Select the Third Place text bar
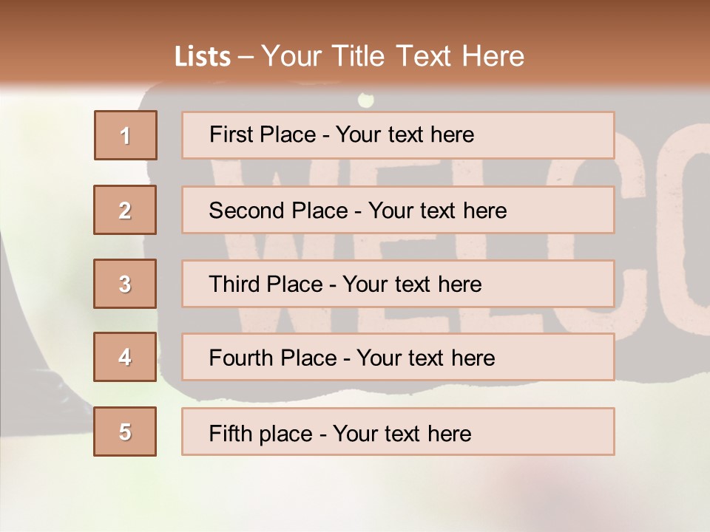710x532 pixels. pyautogui.click(x=398, y=284)
